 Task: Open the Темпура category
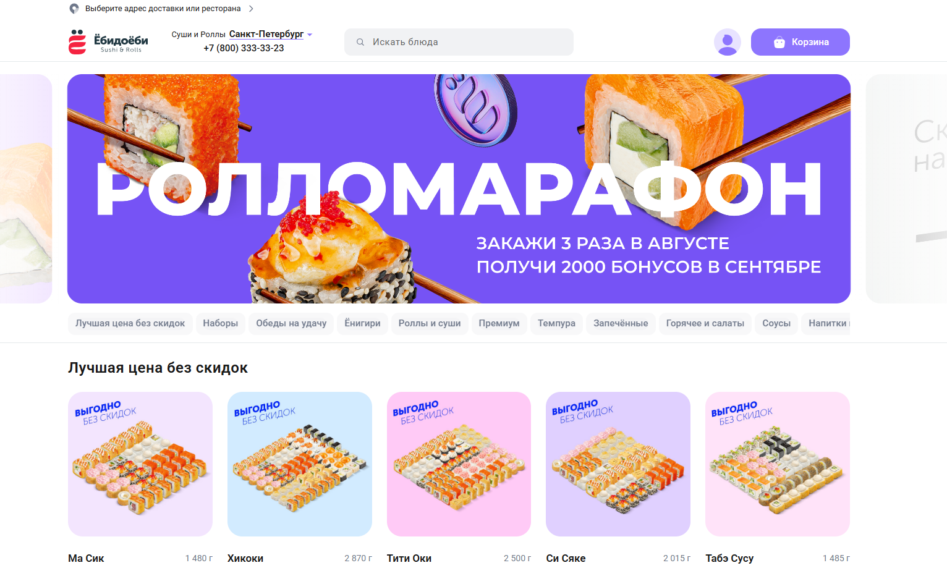pos(556,323)
